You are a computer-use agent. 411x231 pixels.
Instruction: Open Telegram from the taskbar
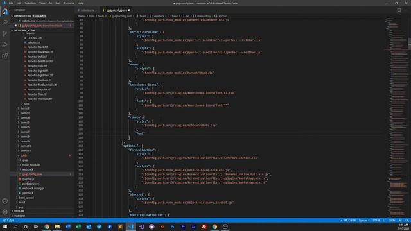[x=100, y=227]
